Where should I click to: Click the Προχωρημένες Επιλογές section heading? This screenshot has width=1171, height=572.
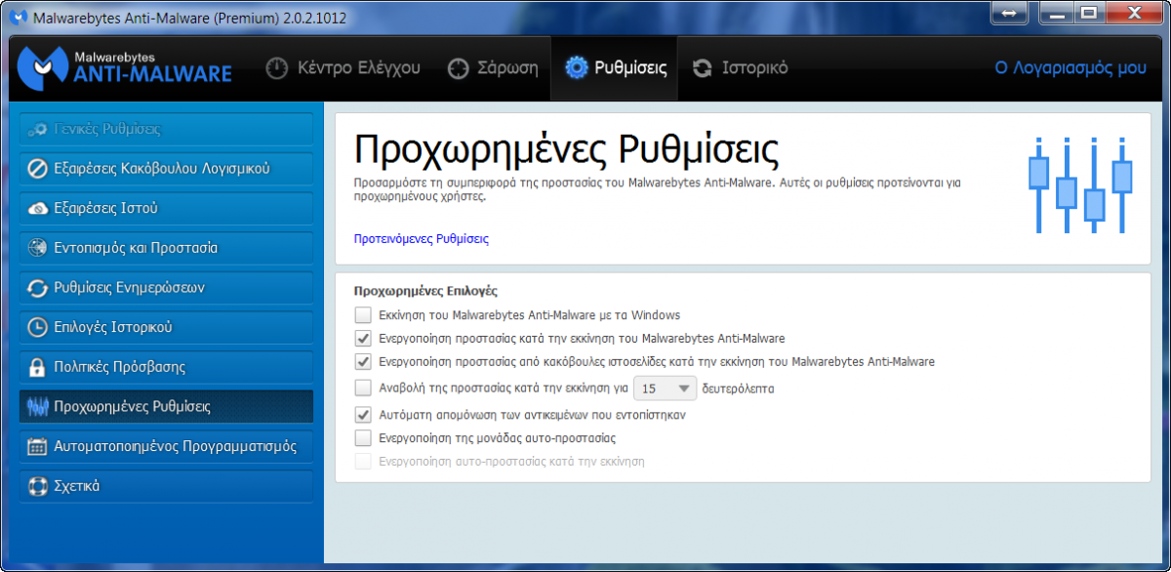point(425,291)
